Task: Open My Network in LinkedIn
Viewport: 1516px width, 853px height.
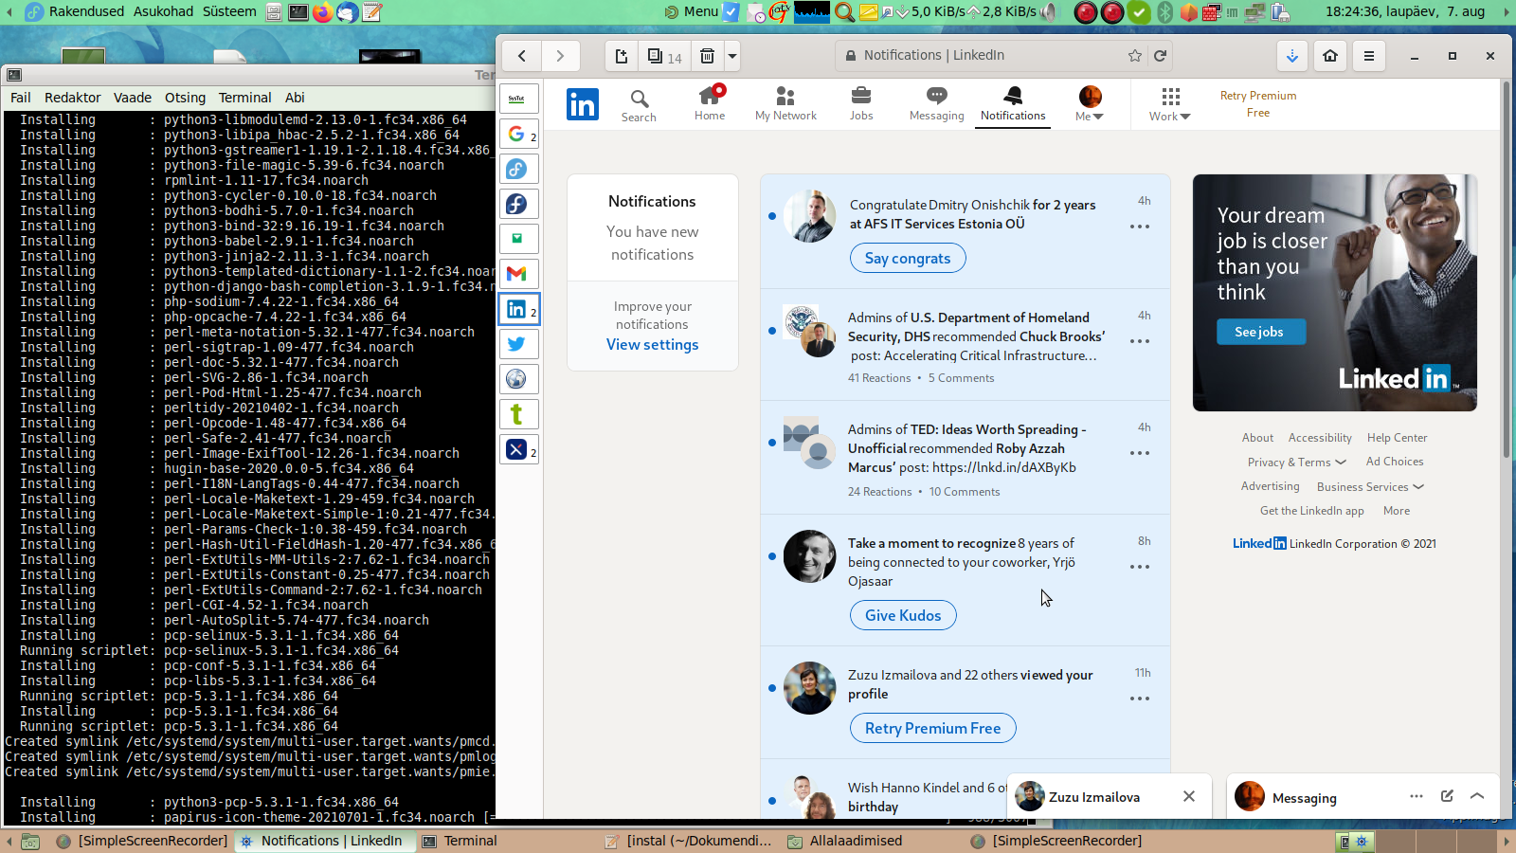Action: 785,103
